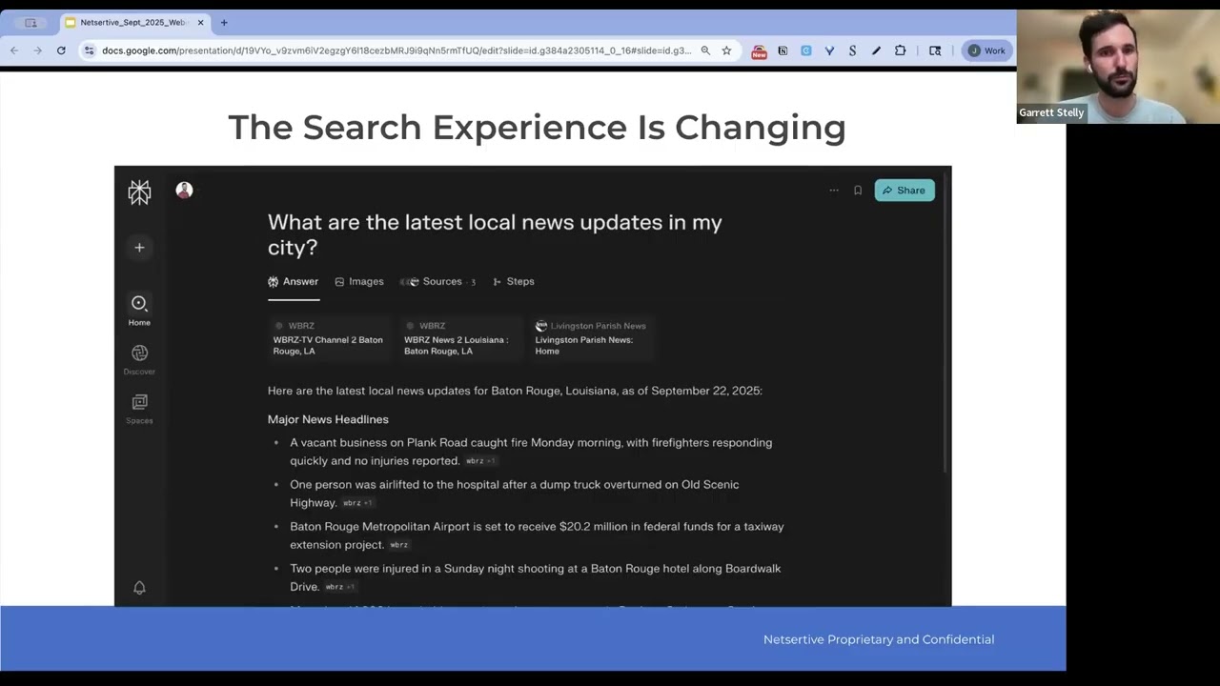
Task: Click the wbrz citation after Boardwalk Drive item
Action: pyautogui.click(x=340, y=587)
